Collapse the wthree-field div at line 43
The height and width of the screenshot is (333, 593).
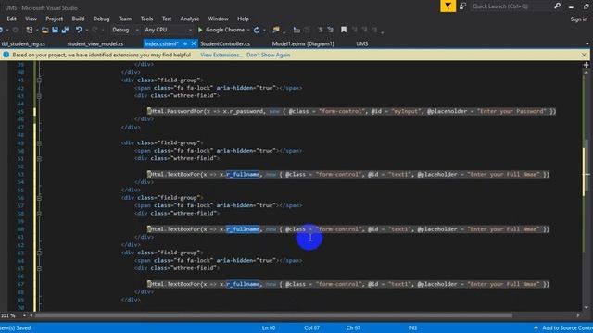[39, 96]
